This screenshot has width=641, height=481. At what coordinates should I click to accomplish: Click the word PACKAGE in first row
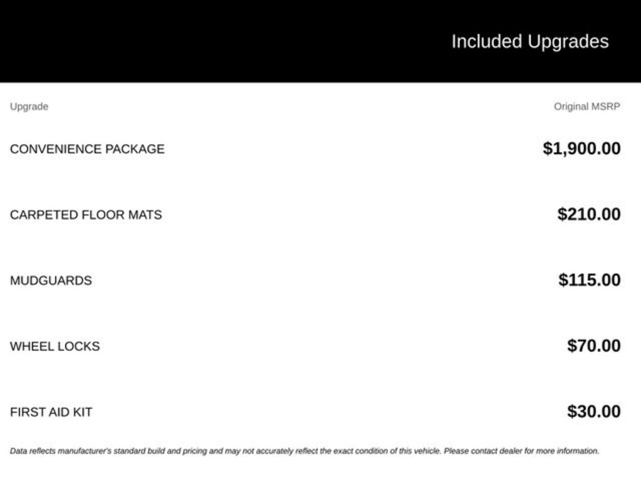tap(135, 149)
